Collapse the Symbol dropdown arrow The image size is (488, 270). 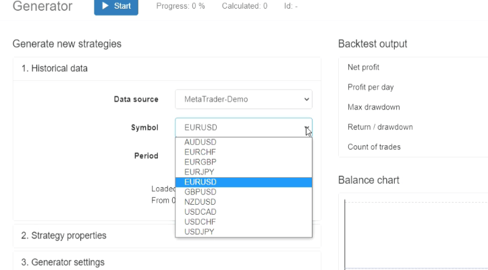pos(306,127)
